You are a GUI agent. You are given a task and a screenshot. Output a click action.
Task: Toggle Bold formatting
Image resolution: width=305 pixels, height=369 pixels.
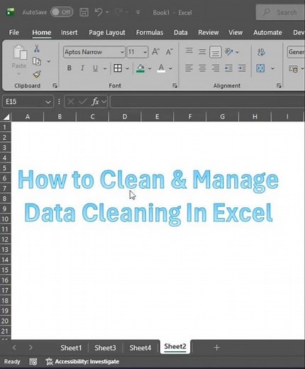click(x=69, y=68)
